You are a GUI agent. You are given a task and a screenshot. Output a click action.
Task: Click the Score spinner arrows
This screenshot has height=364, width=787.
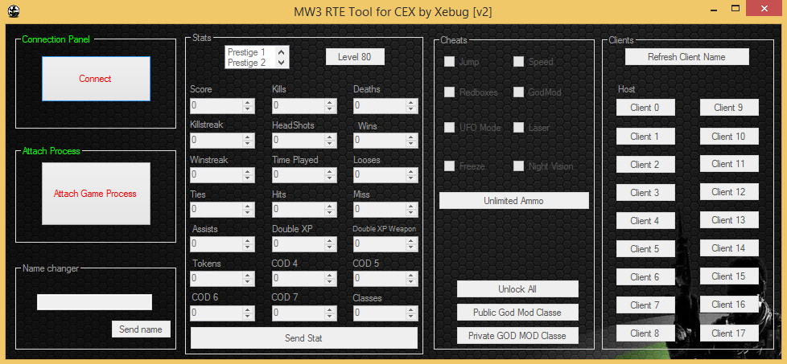(248, 106)
